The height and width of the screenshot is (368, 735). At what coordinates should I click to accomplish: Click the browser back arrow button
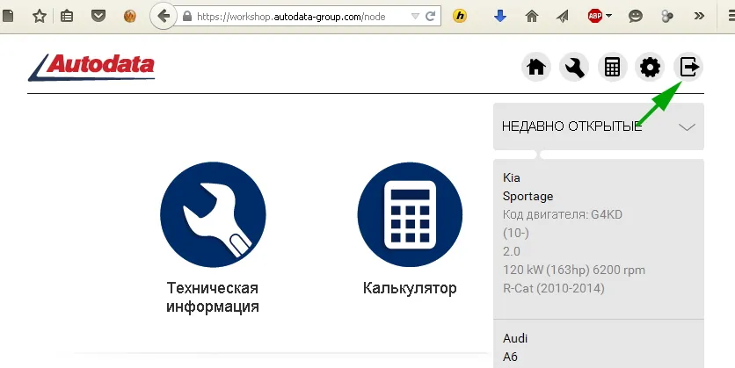coord(163,17)
